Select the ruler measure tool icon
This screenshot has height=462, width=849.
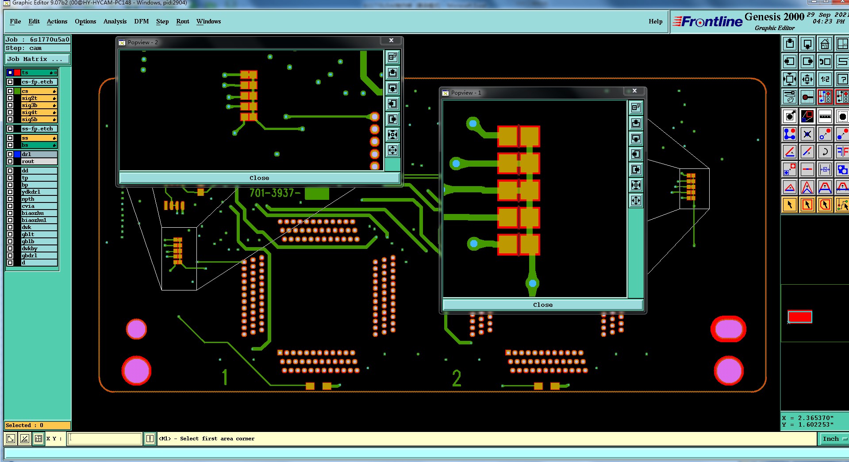[x=825, y=116]
